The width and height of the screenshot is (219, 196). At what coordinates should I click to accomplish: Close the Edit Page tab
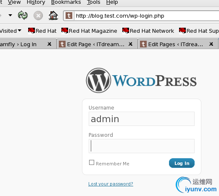pyautogui.click(x=130, y=44)
